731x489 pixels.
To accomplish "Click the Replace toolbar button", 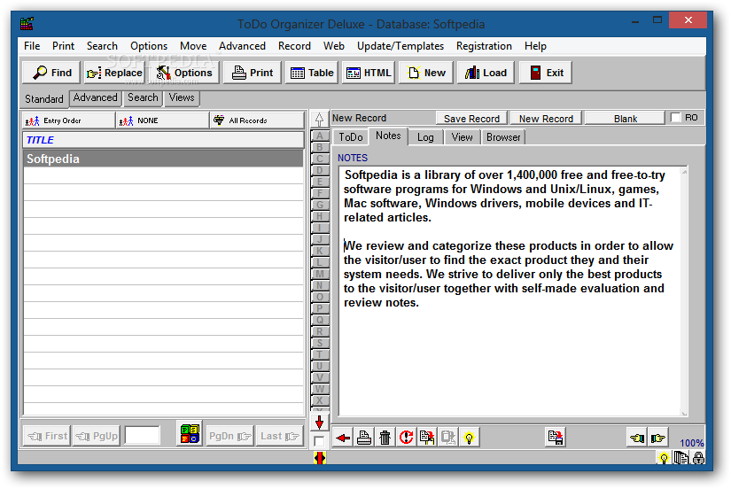I will coord(114,73).
